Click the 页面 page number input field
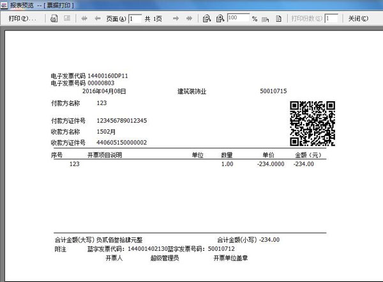 click(135, 18)
